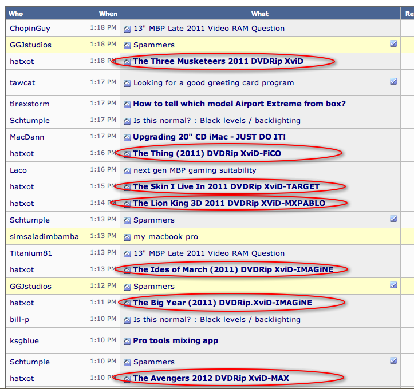
Task: Open Upgrading 20" CD iMac thread
Action: 210,137
